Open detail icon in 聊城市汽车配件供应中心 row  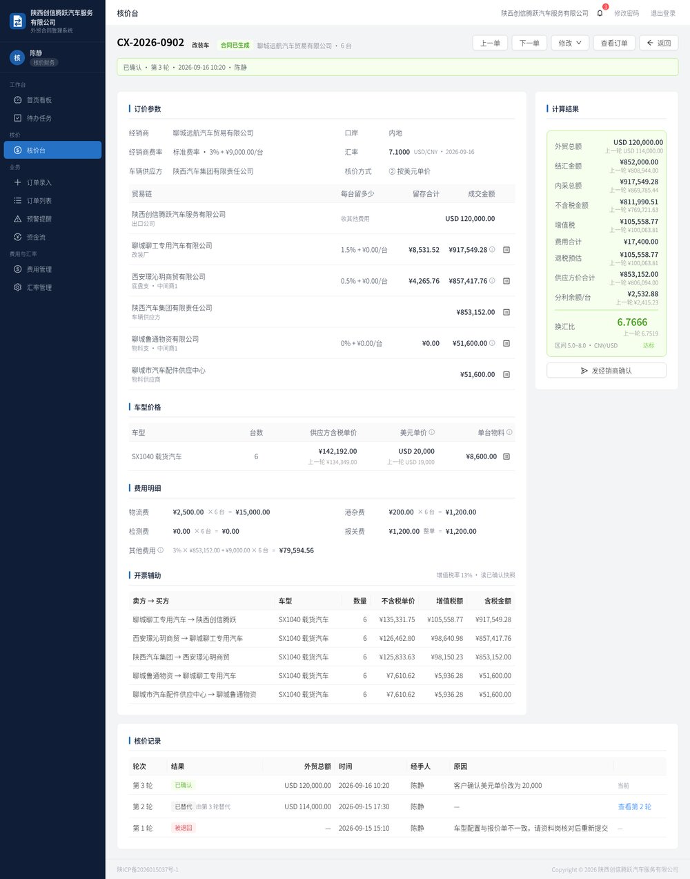point(506,374)
